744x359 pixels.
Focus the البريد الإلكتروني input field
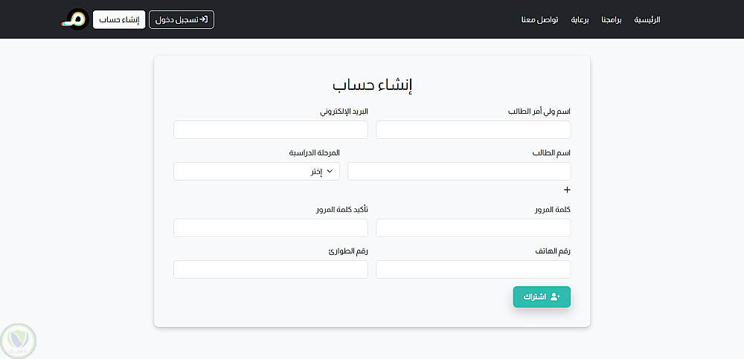tap(271, 130)
